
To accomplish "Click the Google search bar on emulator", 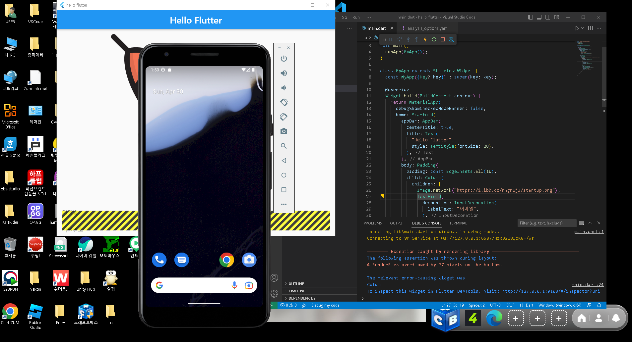I will 204,285.
